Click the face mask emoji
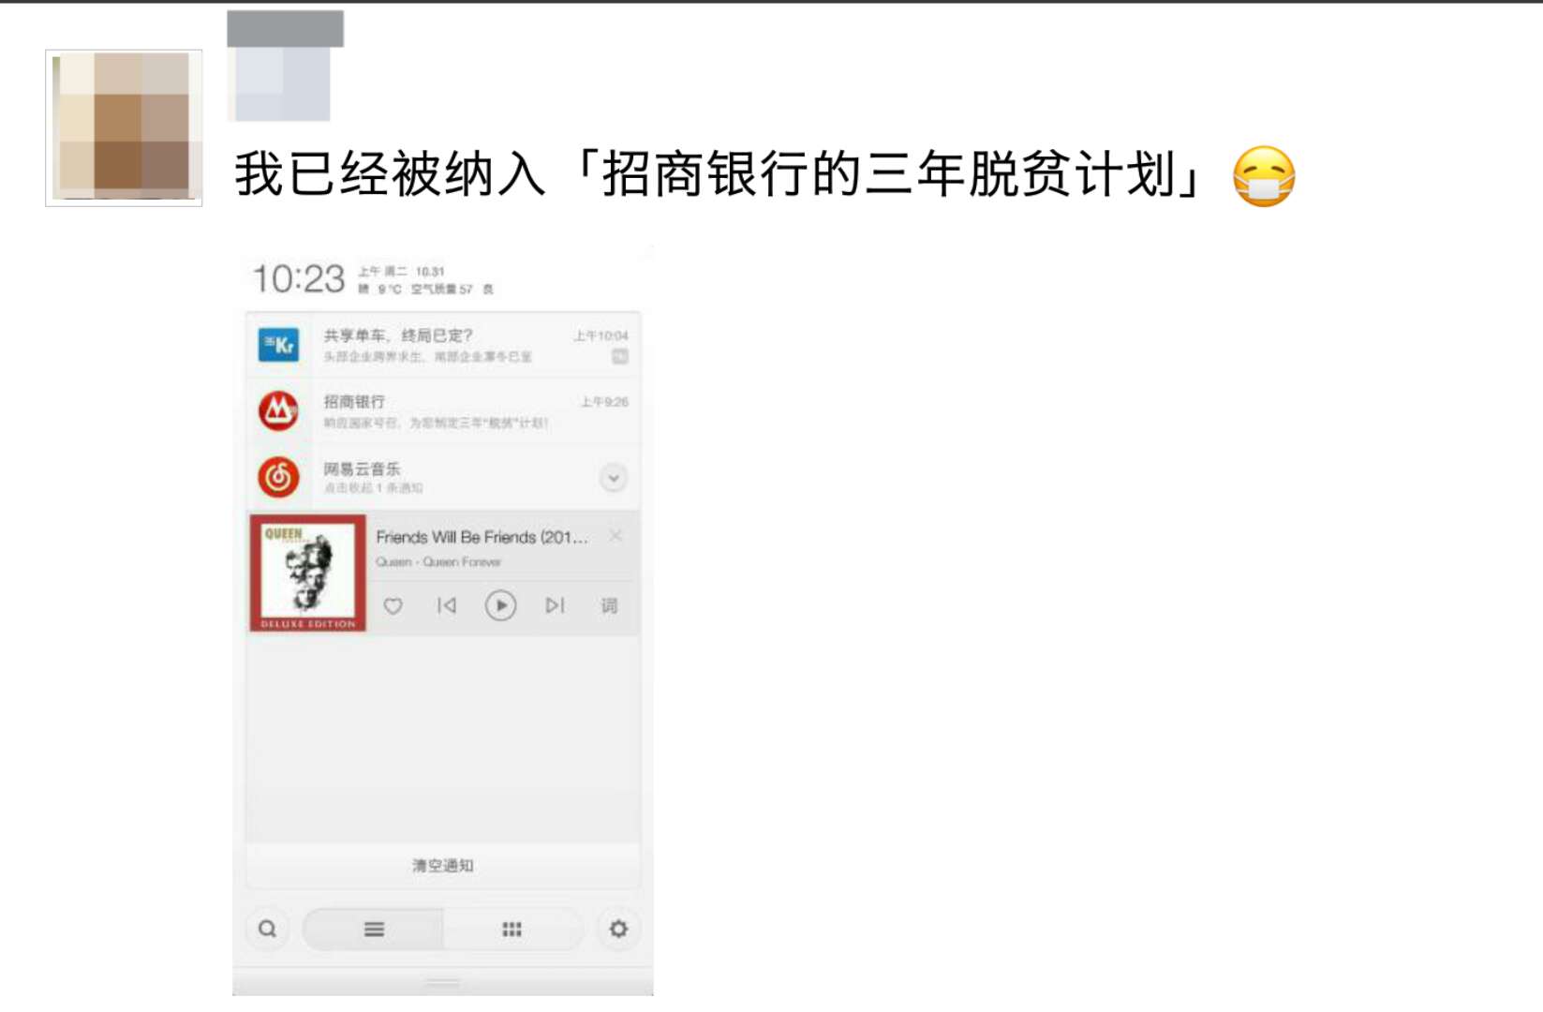This screenshot has width=1543, height=1012. tap(1264, 176)
